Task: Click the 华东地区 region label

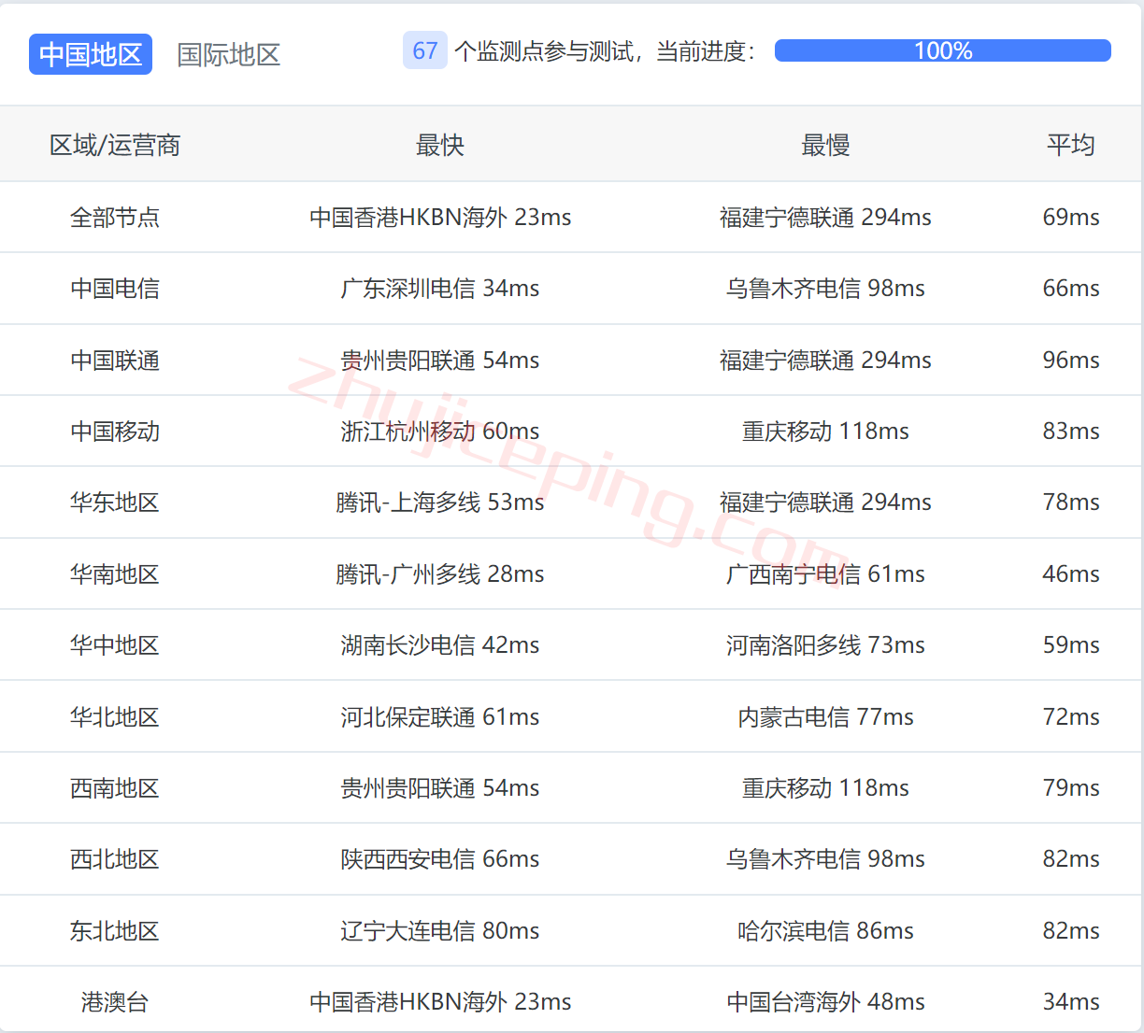Action: pyautogui.click(x=115, y=502)
